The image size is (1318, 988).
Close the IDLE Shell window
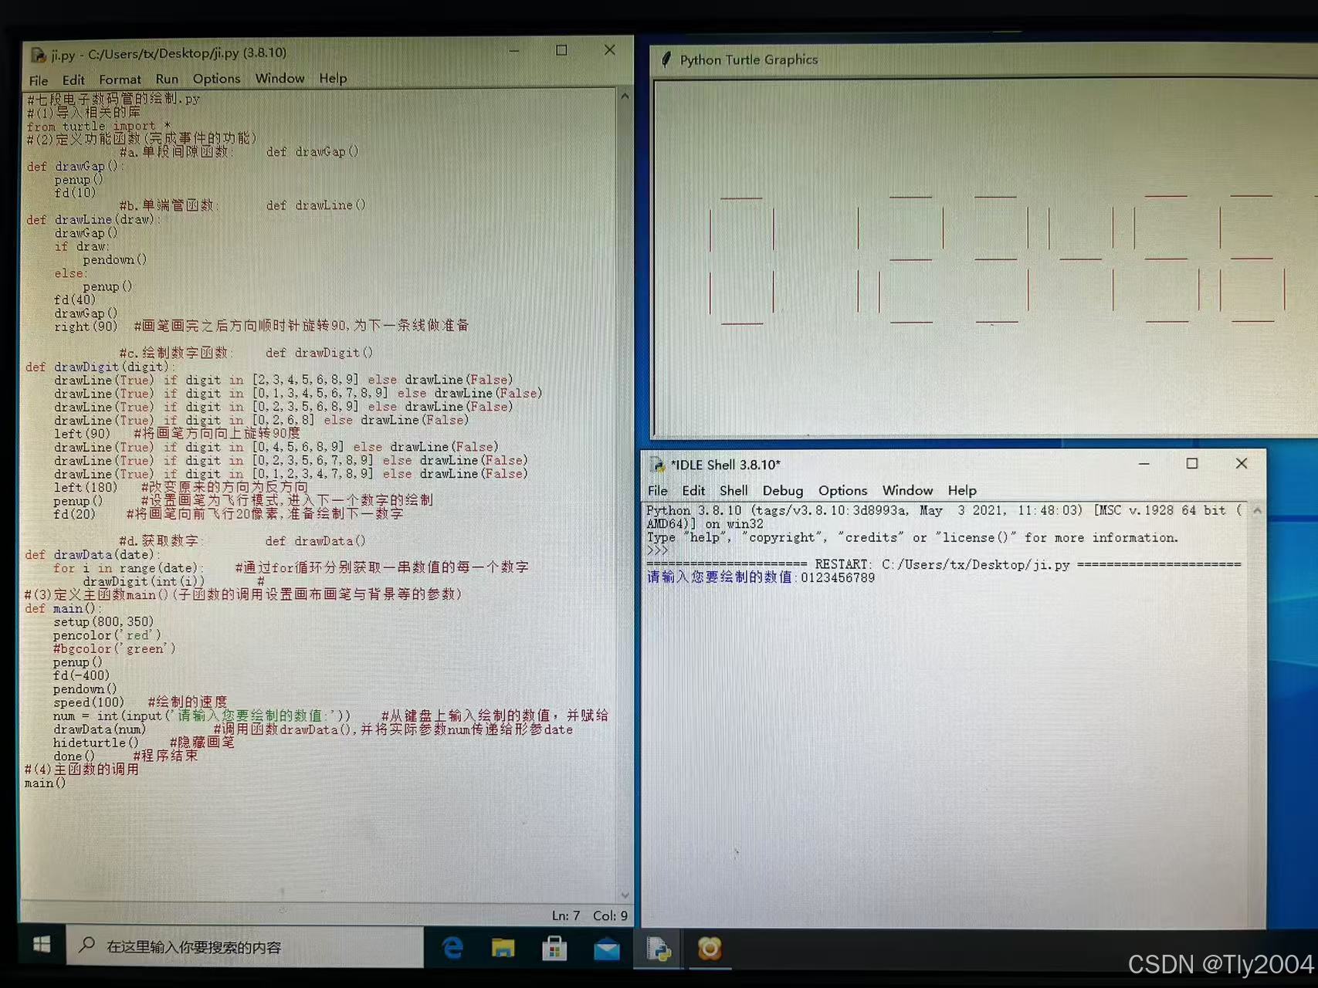[1242, 463]
